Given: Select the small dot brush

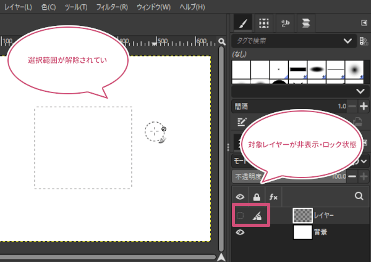Looking at the screenshot, I should 279,69.
